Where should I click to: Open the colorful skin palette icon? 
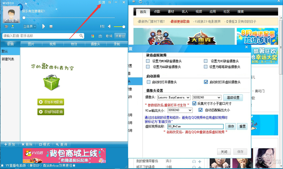[93, 36]
